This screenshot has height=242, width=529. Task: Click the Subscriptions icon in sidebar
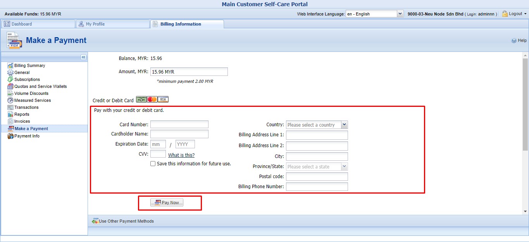coord(10,79)
